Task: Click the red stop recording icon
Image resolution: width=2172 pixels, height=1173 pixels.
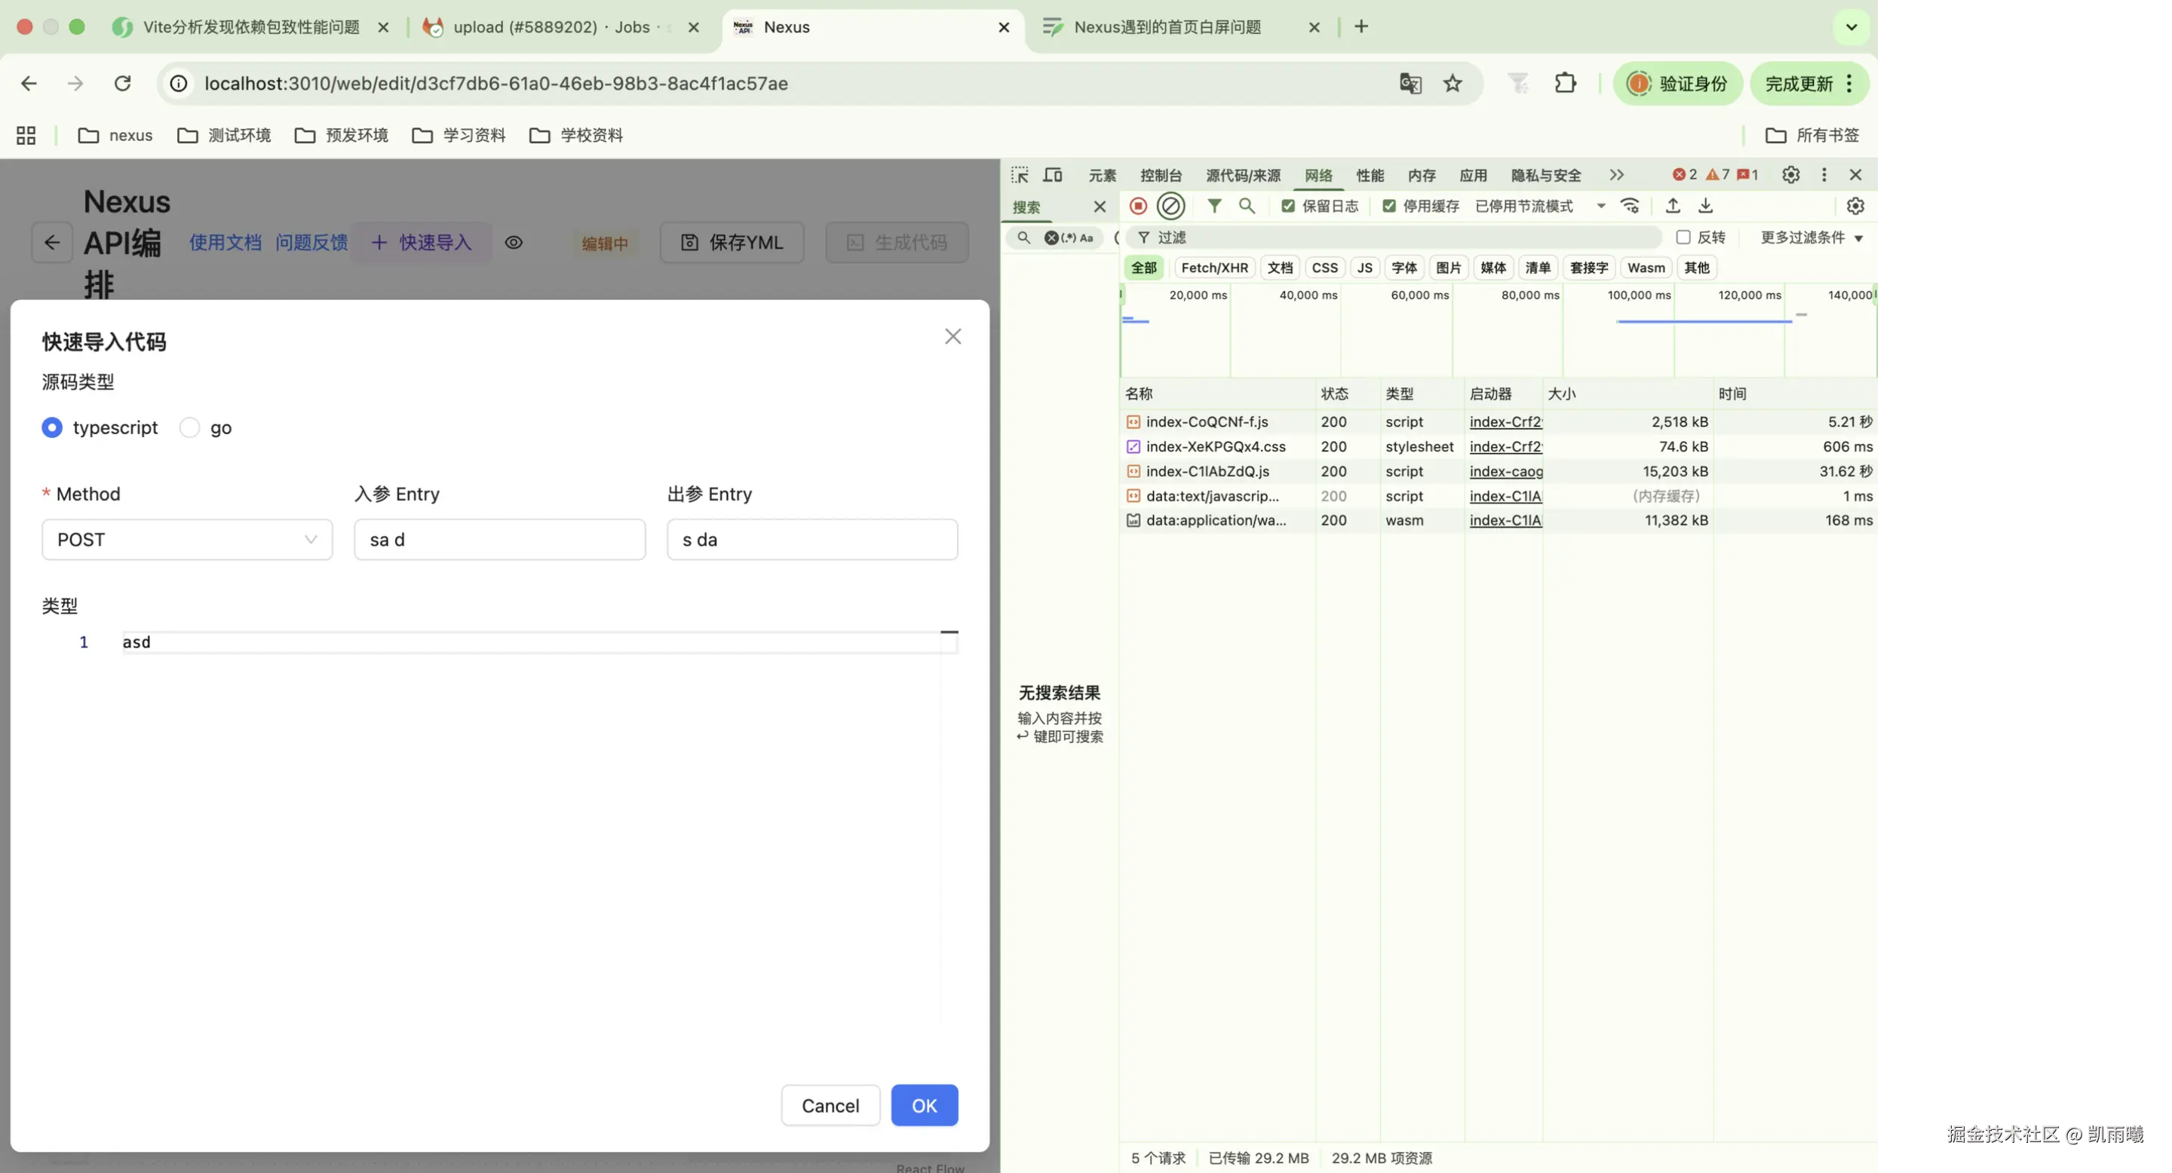Action: [1137, 206]
